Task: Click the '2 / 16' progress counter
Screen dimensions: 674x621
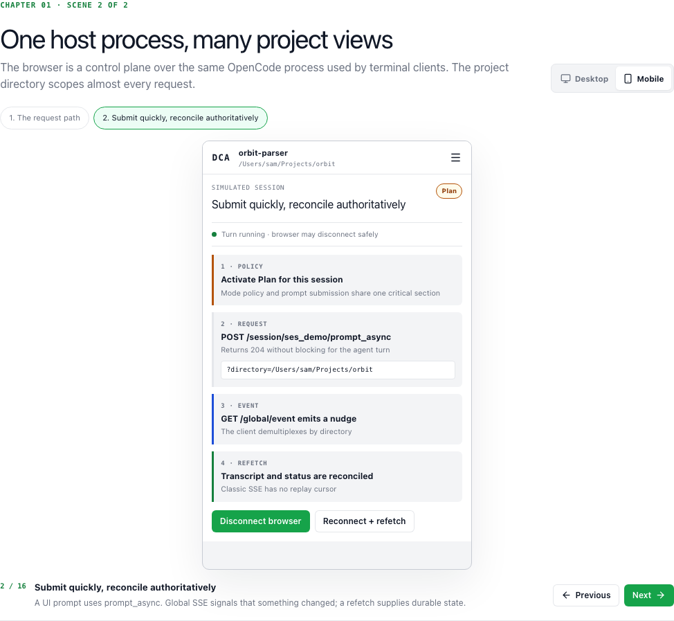Action: 13,586
